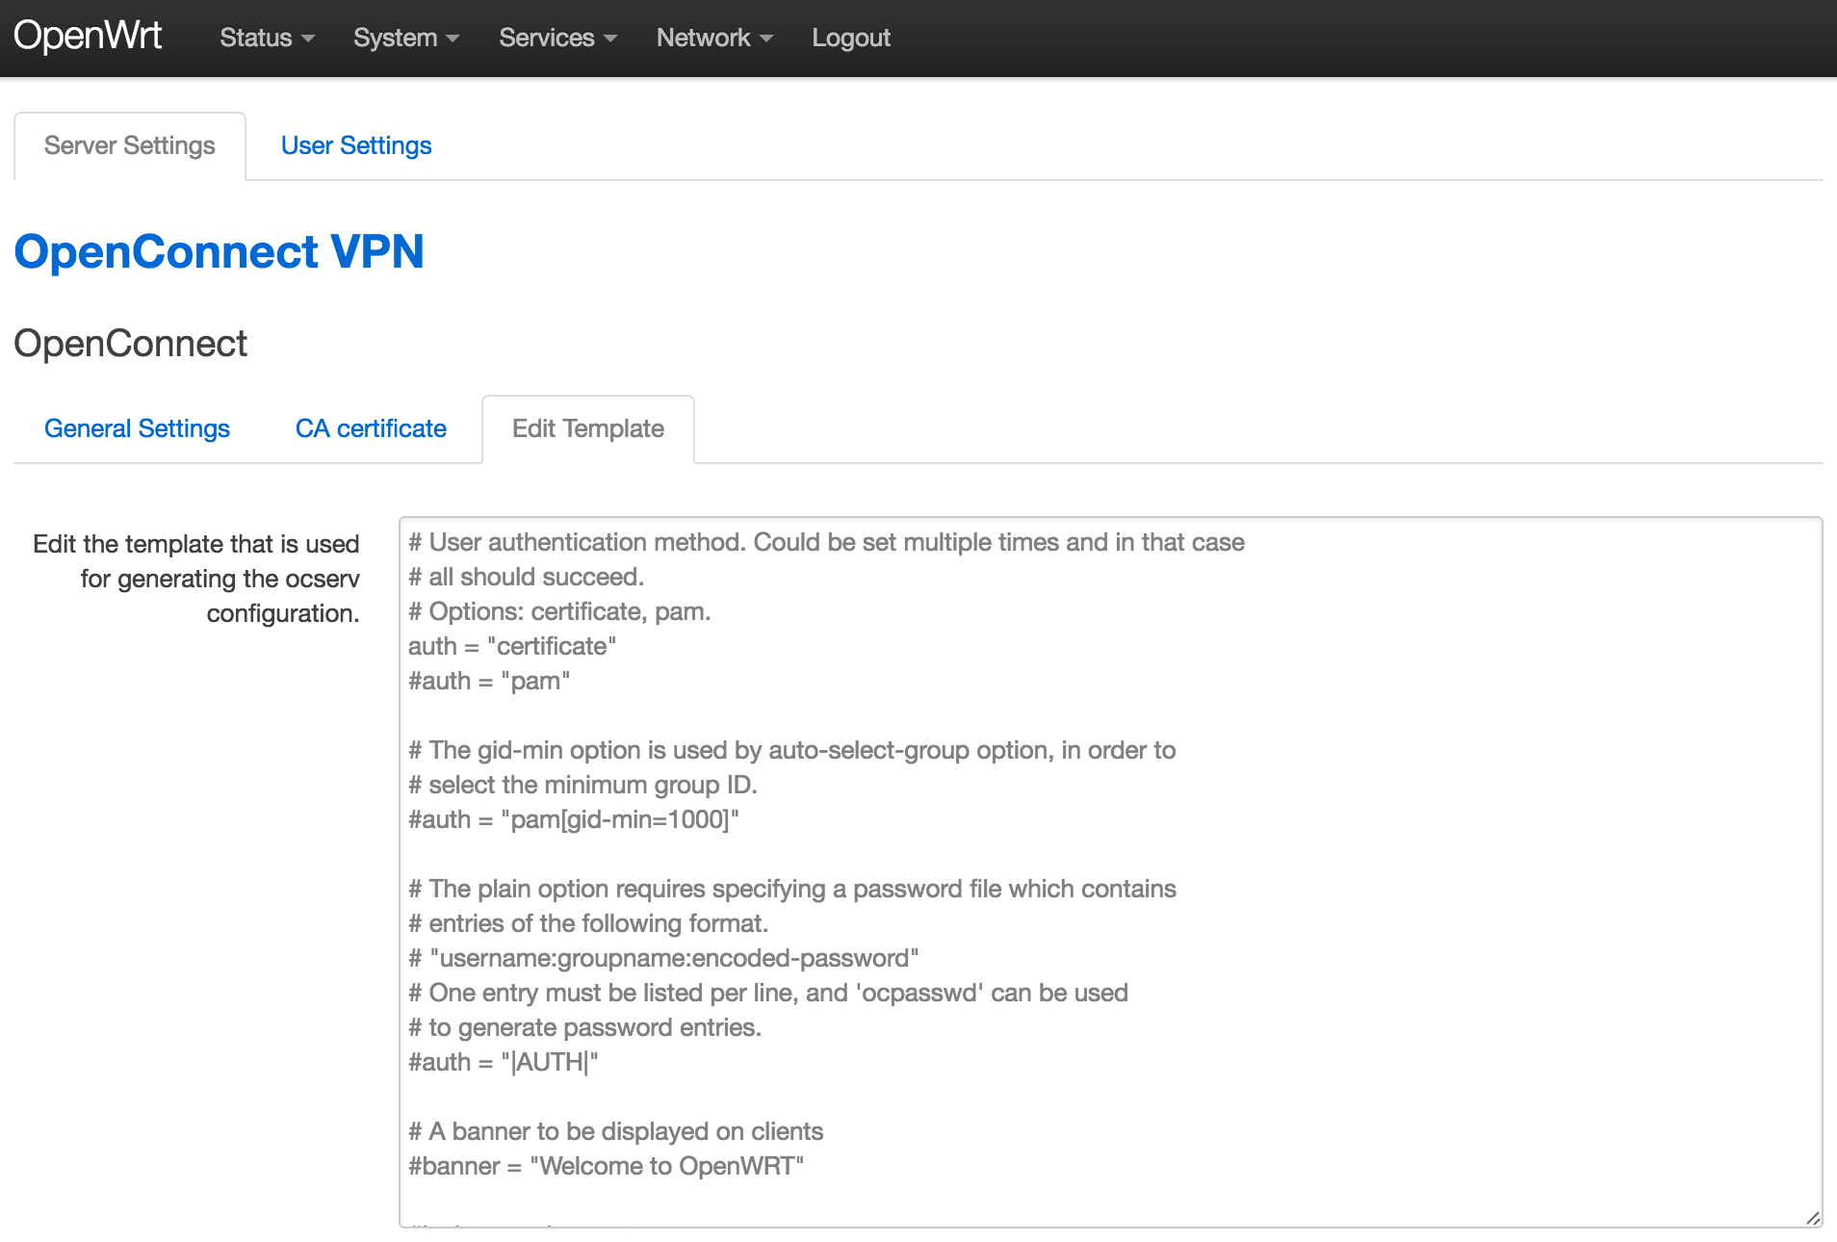Image resolution: width=1837 pixels, height=1242 pixels.
Task: Click the "# User authentication method" first comment line
Action: [x=827, y=542]
